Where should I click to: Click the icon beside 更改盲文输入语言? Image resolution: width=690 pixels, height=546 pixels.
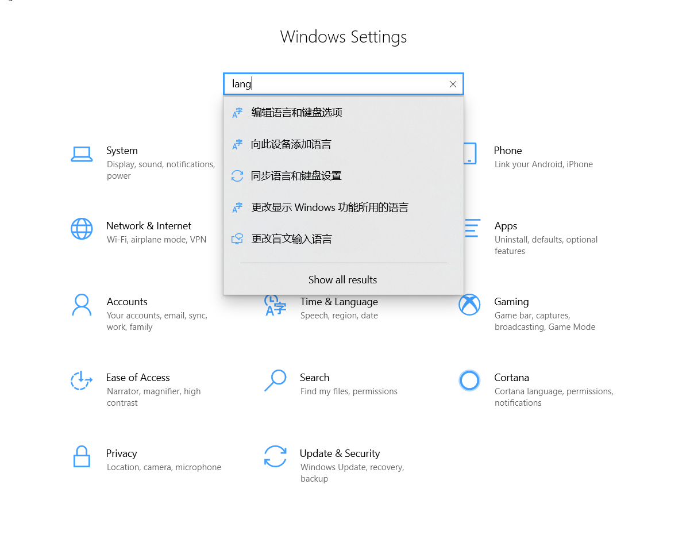pyautogui.click(x=237, y=239)
